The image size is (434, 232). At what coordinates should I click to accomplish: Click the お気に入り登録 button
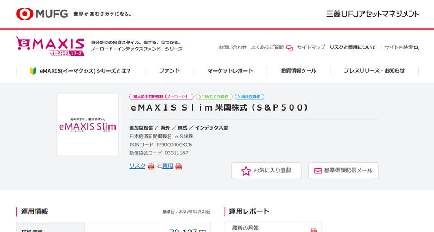click(x=266, y=171)
